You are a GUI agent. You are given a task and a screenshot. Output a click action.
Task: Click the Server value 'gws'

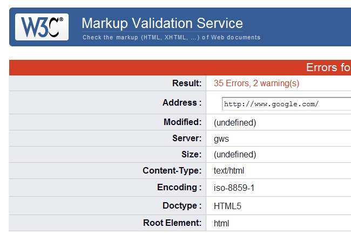click(221, 139)
